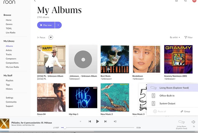The width and height of the screenshot is (198, 133).
Task: Click now playing album art thumbnail
Action: tap(5, 124)
